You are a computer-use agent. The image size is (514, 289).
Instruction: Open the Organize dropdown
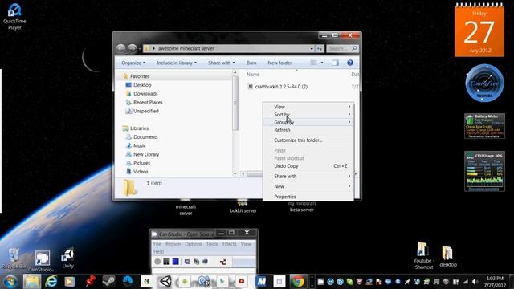click(x=133, y=63)
